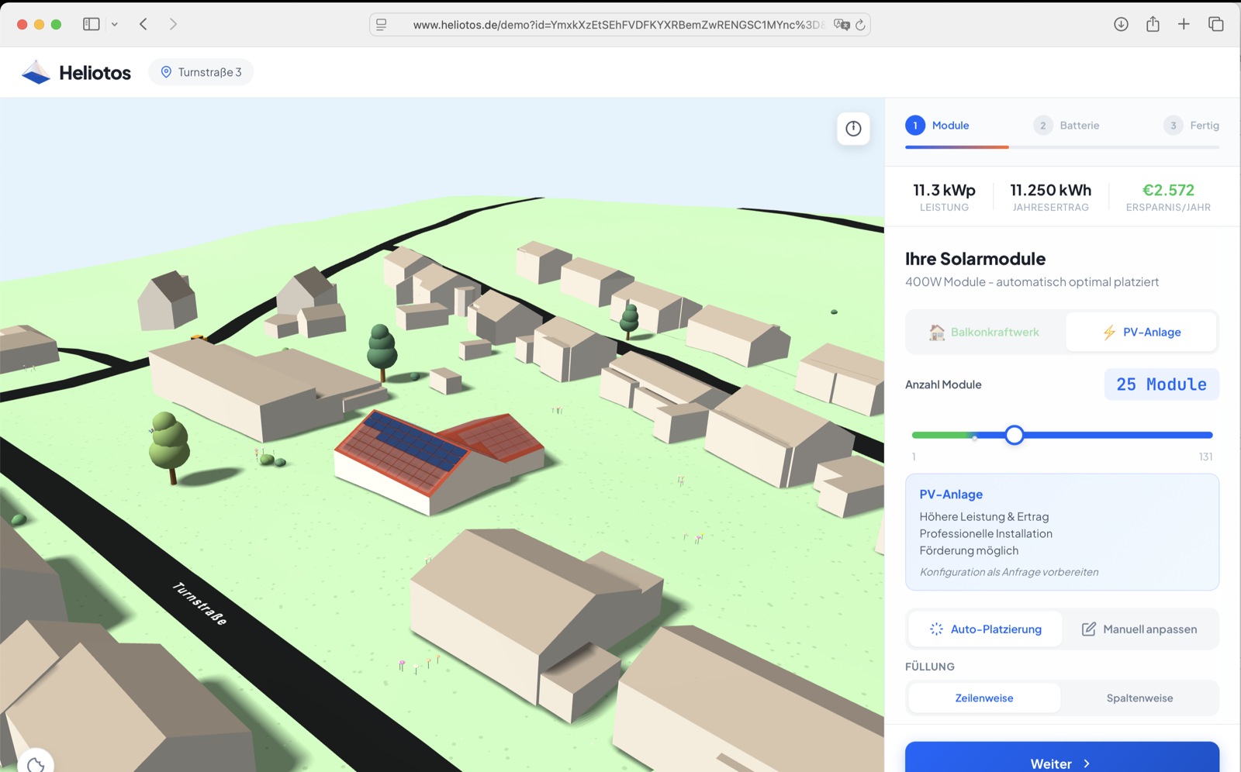Click the Manuell anpassen pencil icon

[x=1088, y=629]
